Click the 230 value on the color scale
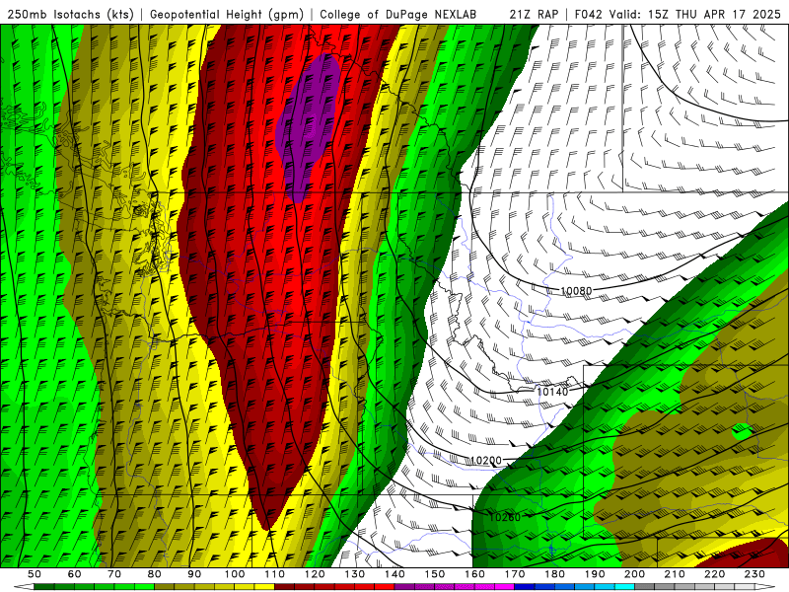789x592 pixels. tap(754, 574)
